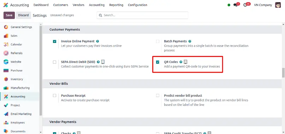Viewport: 285px width, 134px height.
Task: Click the help icon beside QR Codes
Action: coord(181,62)
